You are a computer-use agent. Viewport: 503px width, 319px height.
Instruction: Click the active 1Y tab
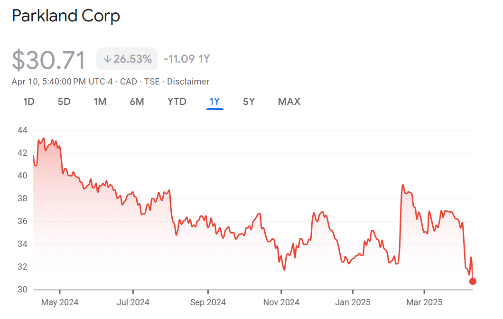click(214, 102)
